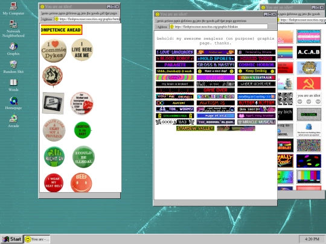
Task: Open the recycle bin desktop icon
Action: tap(13, 67)
